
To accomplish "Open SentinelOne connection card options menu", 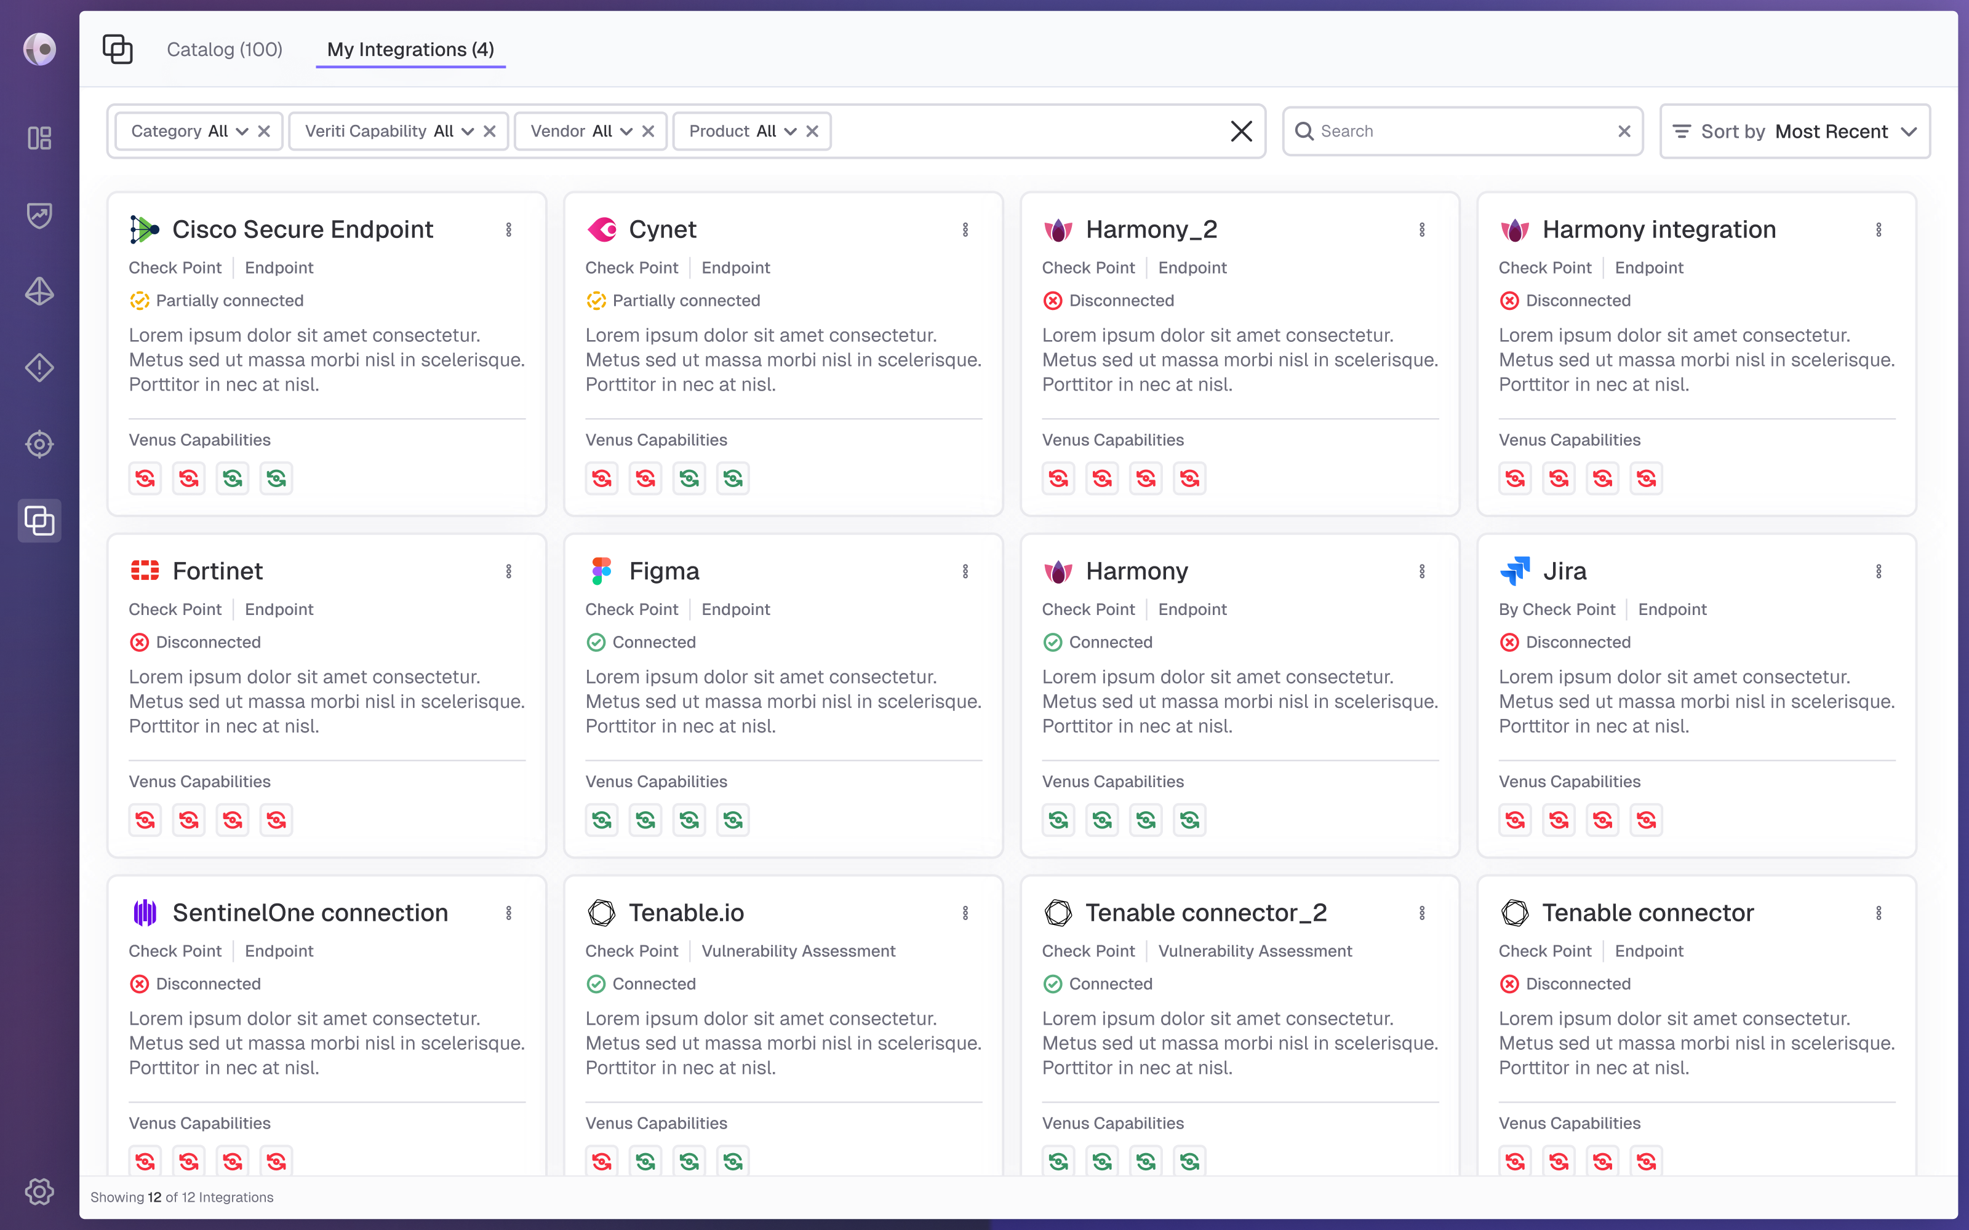I will 508,913.
